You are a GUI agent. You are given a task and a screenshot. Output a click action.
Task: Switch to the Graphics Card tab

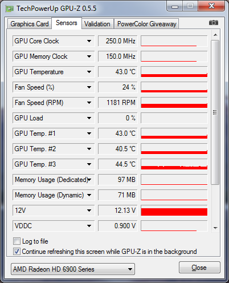[30, 24]
